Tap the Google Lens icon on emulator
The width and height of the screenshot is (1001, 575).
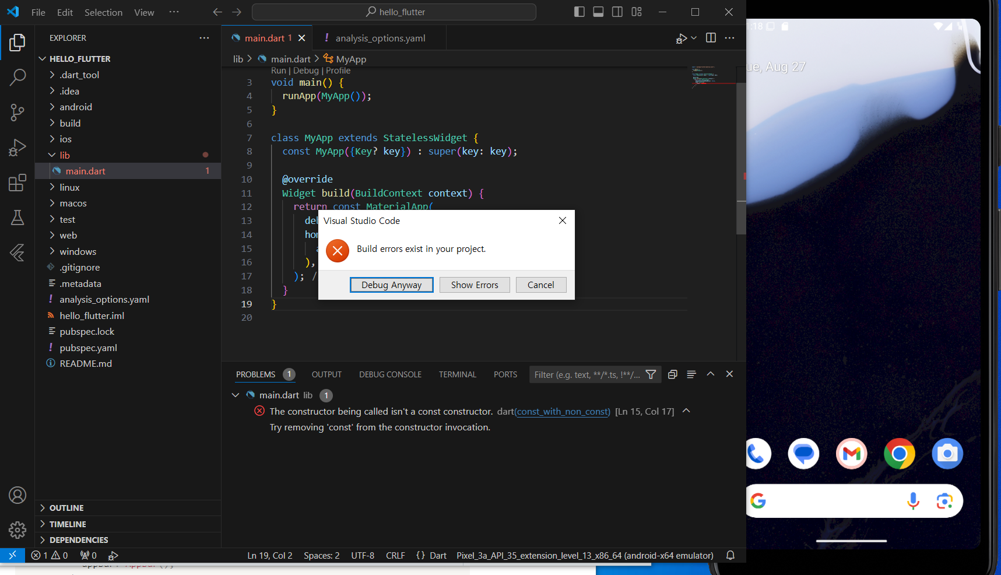(944, 501)
